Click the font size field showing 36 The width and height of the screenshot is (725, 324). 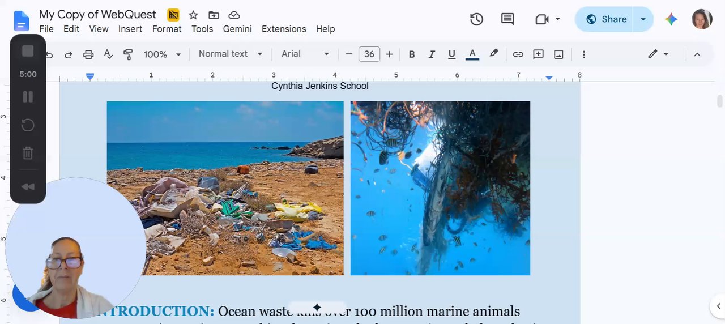click(x=369, y=54)
